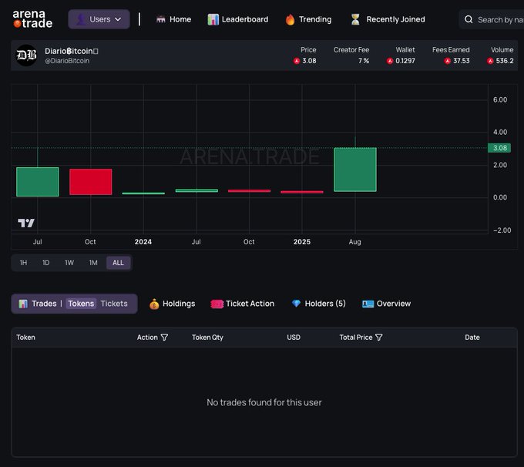Click the arena trade logo
This screenshot has width=524, height=467.
[32, 18]
